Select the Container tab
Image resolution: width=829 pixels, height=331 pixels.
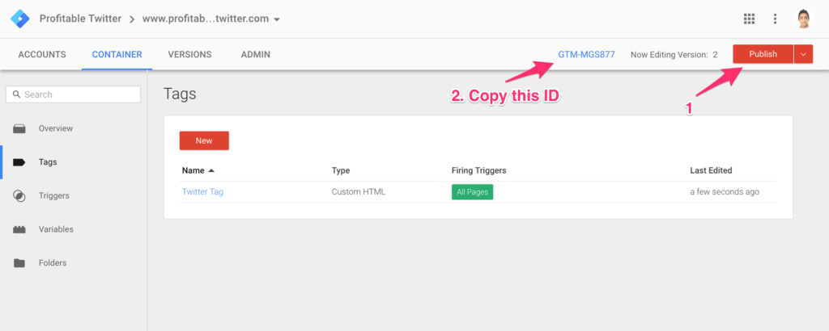pyautogui.click(x=117, y=54)
